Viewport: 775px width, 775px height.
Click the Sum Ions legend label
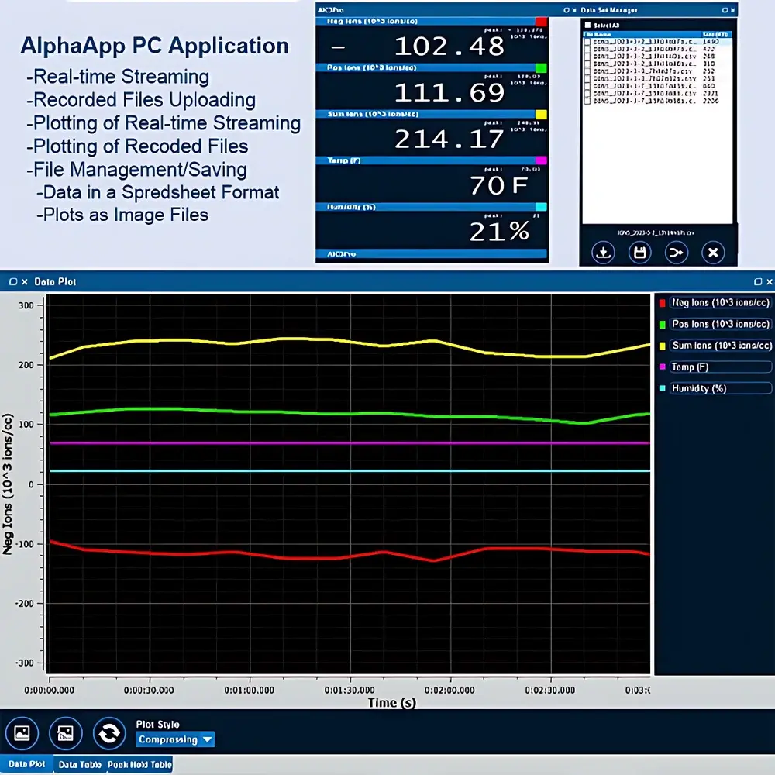(x=721, y=346)
